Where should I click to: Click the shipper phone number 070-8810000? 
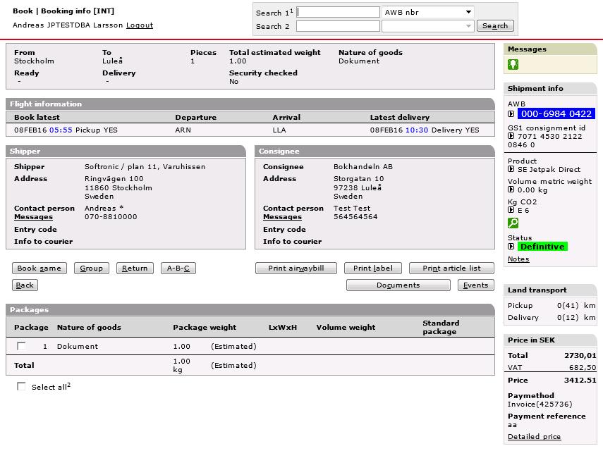tap(111, 216)
